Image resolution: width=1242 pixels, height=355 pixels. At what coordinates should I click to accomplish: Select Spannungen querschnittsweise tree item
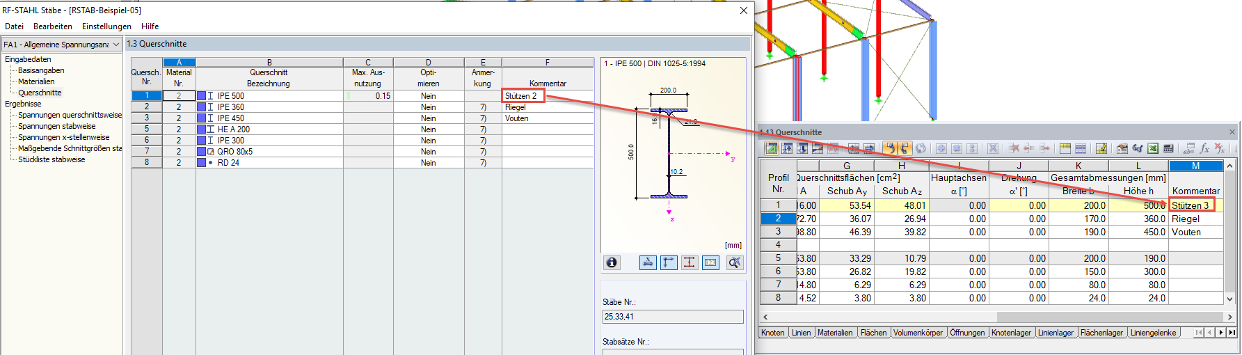(x=70, y=115)
